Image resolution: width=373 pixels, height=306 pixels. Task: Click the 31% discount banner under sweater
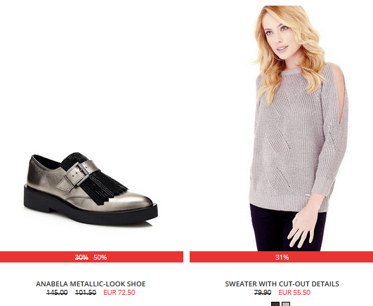pyautogui.click(x=281, y=257)
